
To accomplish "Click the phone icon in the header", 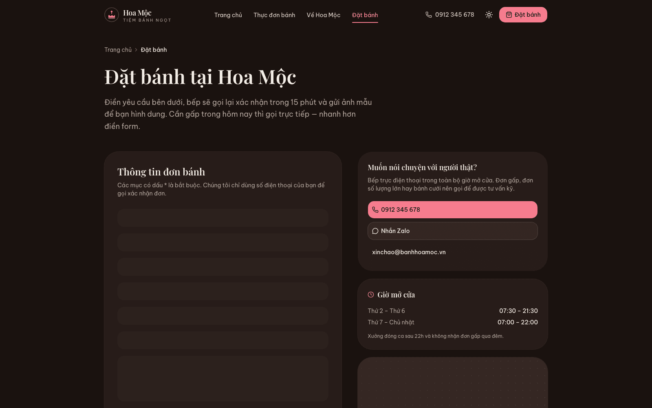I will [x=429, y=15].
